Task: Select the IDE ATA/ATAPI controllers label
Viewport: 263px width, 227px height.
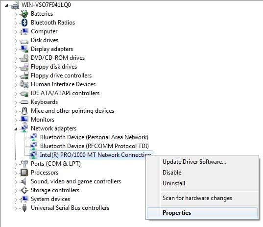Action: pyautogui.click(x=65, y=93)
